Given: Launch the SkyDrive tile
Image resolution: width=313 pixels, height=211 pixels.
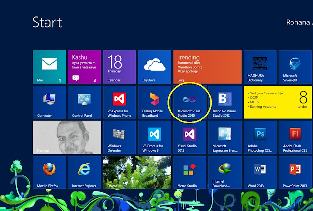Looking at the screenshot, I should click(155, 67).
